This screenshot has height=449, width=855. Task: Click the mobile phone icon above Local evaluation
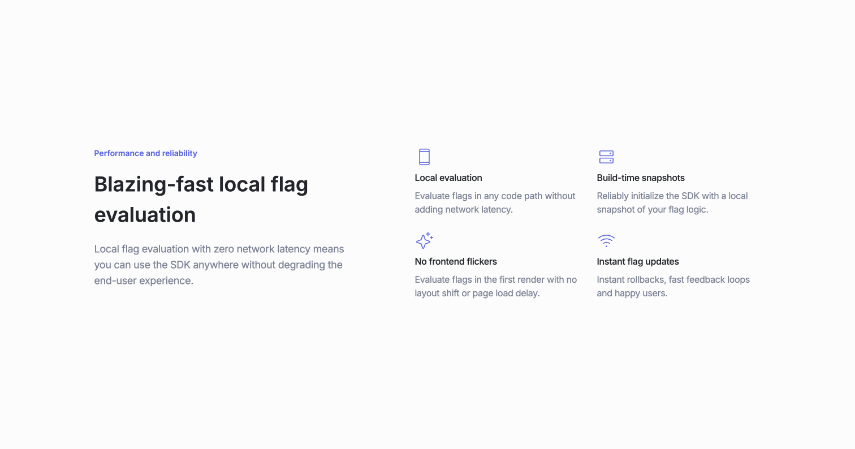click(x=424, y=157)
